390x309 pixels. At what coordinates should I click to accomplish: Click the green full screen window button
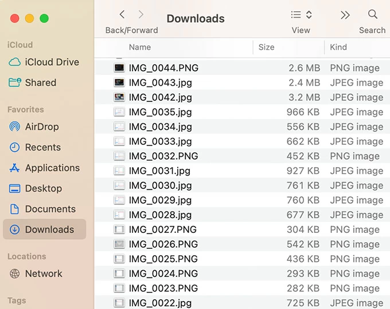tap(44, 19)
